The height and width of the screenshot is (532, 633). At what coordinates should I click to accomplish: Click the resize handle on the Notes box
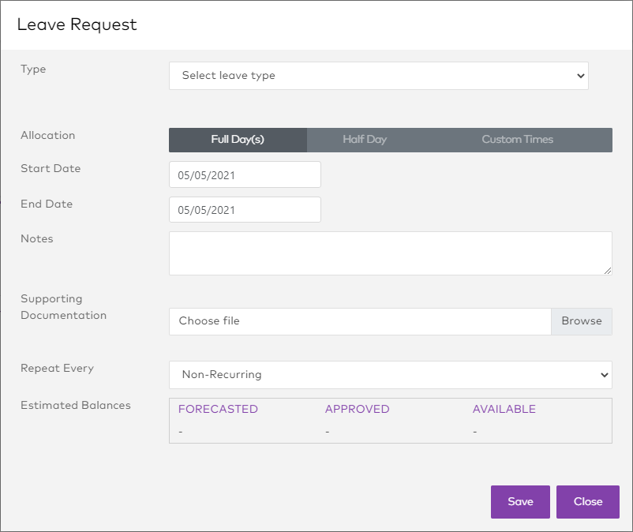click(607, 271)
